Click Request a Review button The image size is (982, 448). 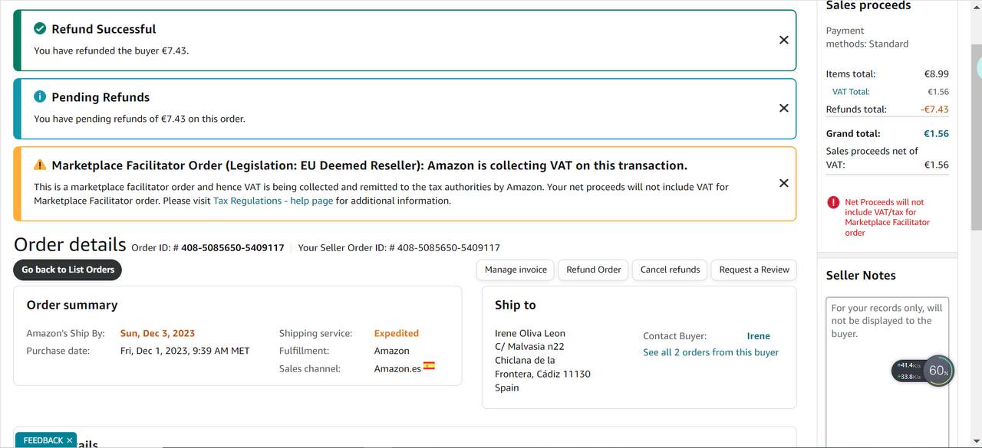click(753, 270)
